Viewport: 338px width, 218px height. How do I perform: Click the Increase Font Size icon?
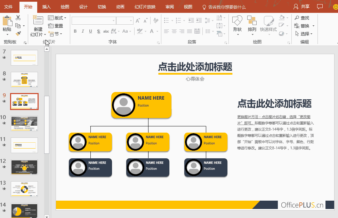coord(138,21)
